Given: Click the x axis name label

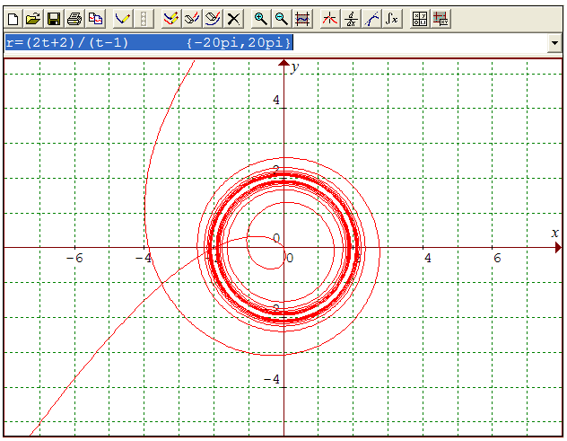Looking at the screenshot, I should (x=555, y=233).
